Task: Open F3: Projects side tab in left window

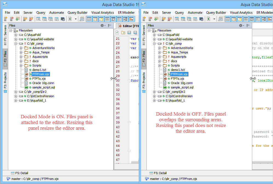Action: click(5, 82)
